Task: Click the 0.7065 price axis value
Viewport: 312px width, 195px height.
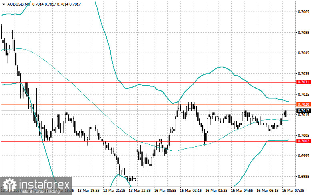Action: 304,12
